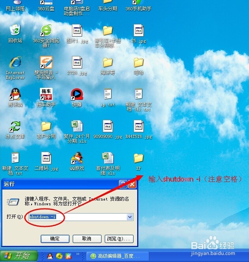Click the QQ penguin quick launch icon
This screenshot has width=249, height=262.
click(50, 256)
